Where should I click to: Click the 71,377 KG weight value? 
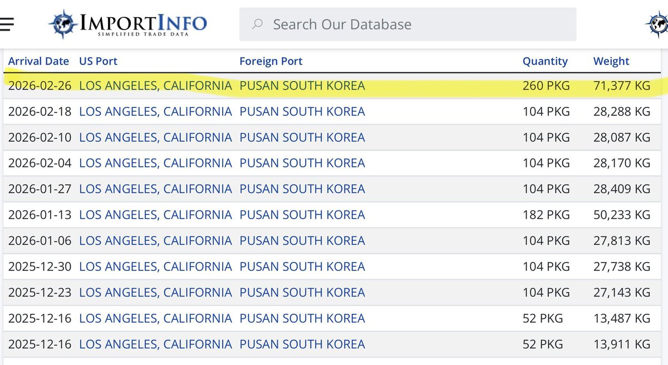pyautogui.click(x=622, y=86)
